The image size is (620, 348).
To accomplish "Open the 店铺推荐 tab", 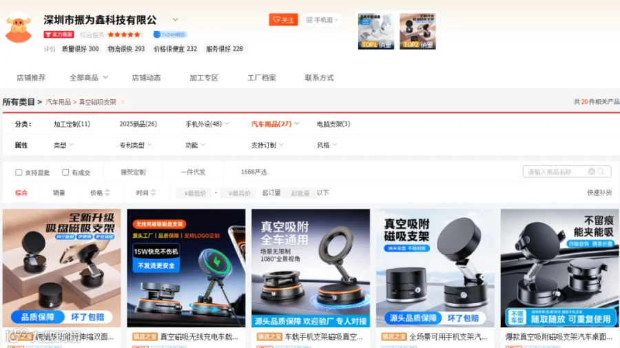I will 31,78.
